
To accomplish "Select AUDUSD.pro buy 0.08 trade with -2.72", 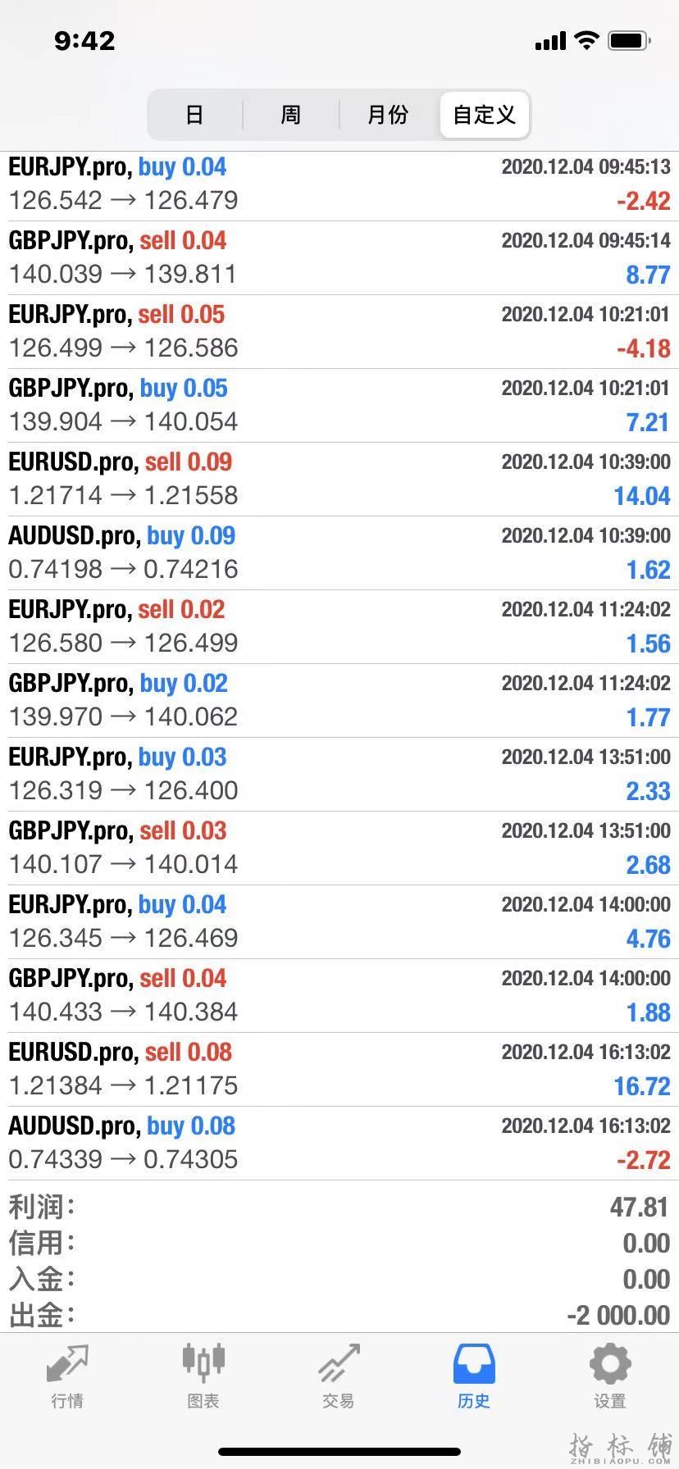I will point(339,1144).
